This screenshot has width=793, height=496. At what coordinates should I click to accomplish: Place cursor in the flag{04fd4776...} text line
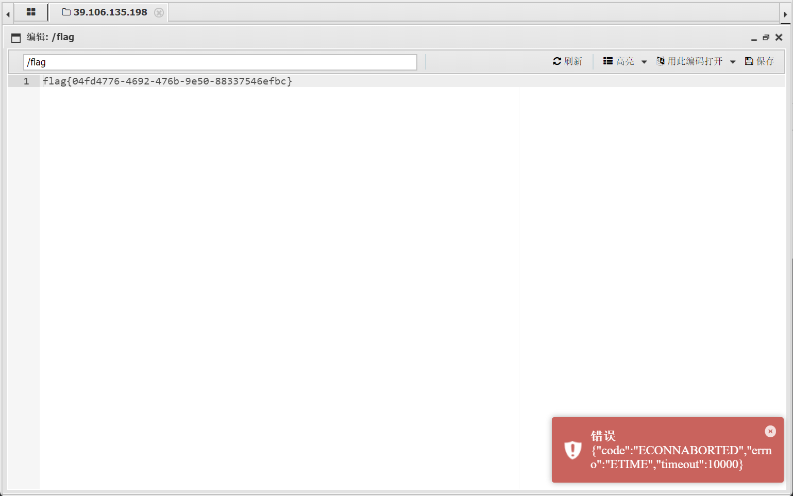(167, 81)
